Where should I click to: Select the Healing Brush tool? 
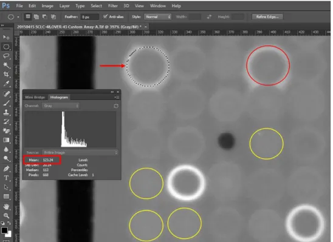[6, 93]
